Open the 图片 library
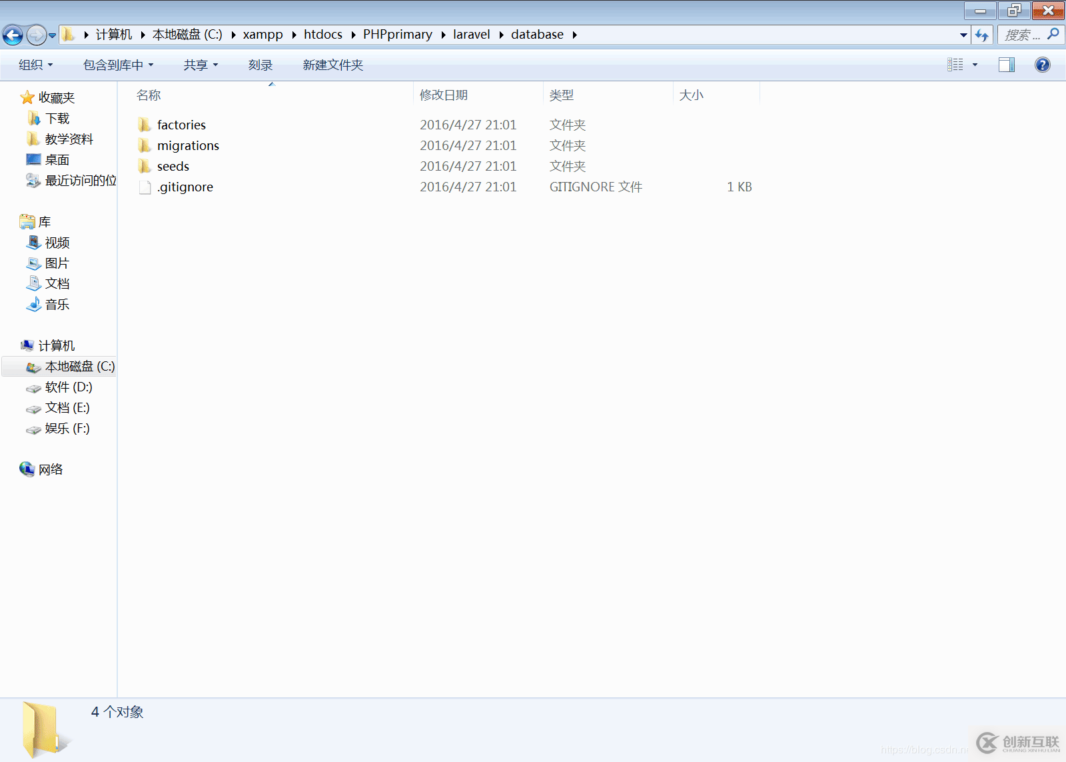 click(57, 263)
